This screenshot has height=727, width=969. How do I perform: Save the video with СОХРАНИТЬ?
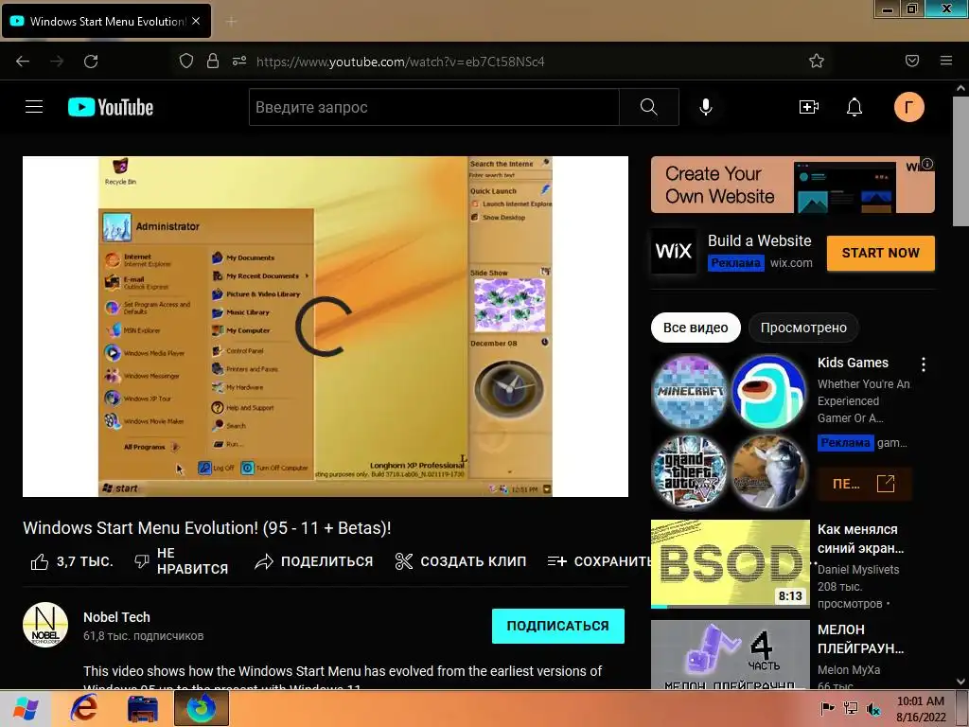(599, 561)
